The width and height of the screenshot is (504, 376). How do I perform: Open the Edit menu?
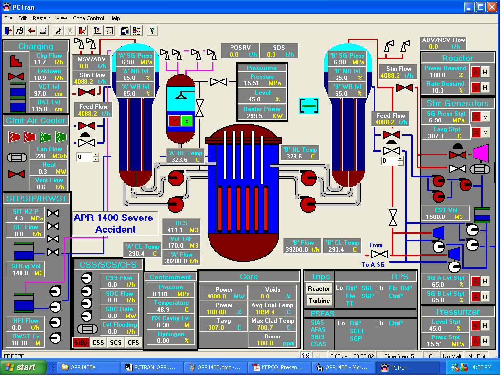click(x=22, y=18)
